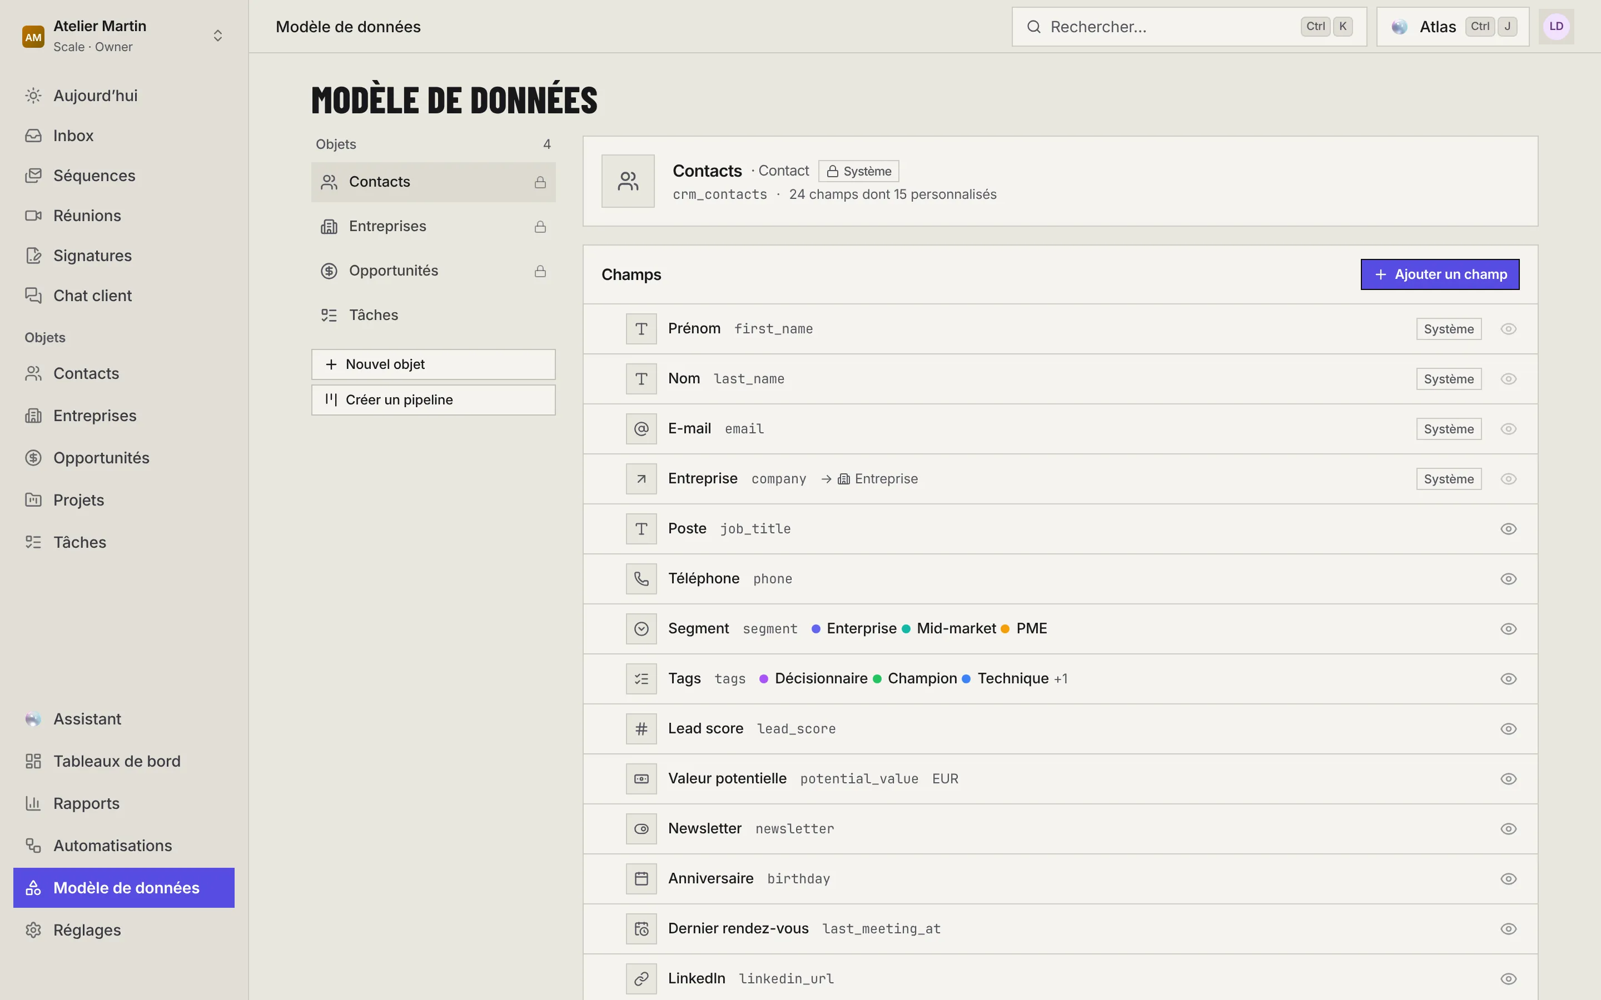Click the lock icon on Opportunités object

pyautogui.click(x=540, y=271)
